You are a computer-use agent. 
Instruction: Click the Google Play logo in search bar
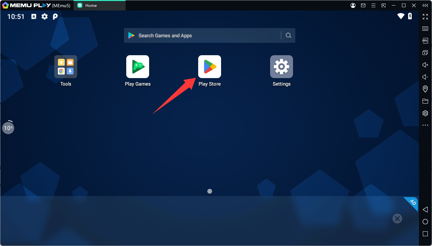[131, 36]
